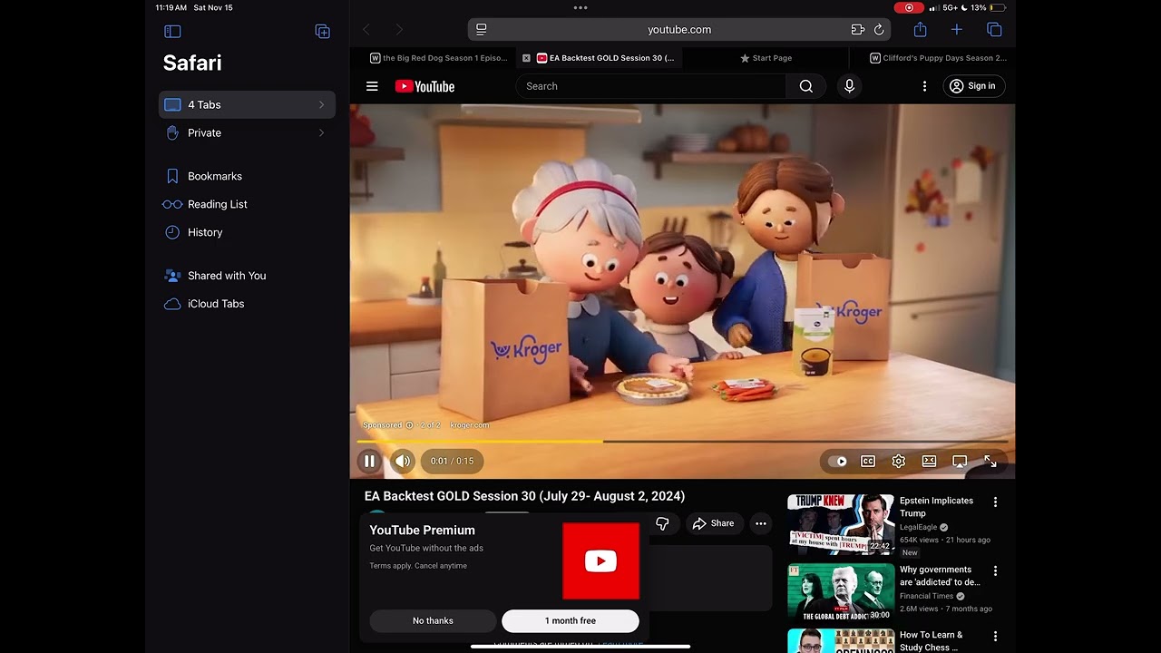The image size is (1161, 653).
Task: Close the EA Backtest tab
Action: point(526,58)
